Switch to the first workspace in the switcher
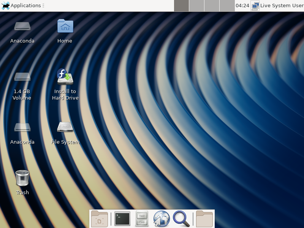 pyautogui.click(x=181, y=6)
